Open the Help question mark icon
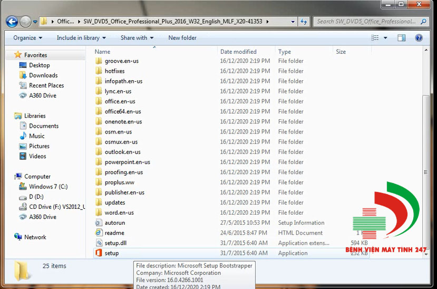Viewport: 437px width, 289px height. (419, 38)
